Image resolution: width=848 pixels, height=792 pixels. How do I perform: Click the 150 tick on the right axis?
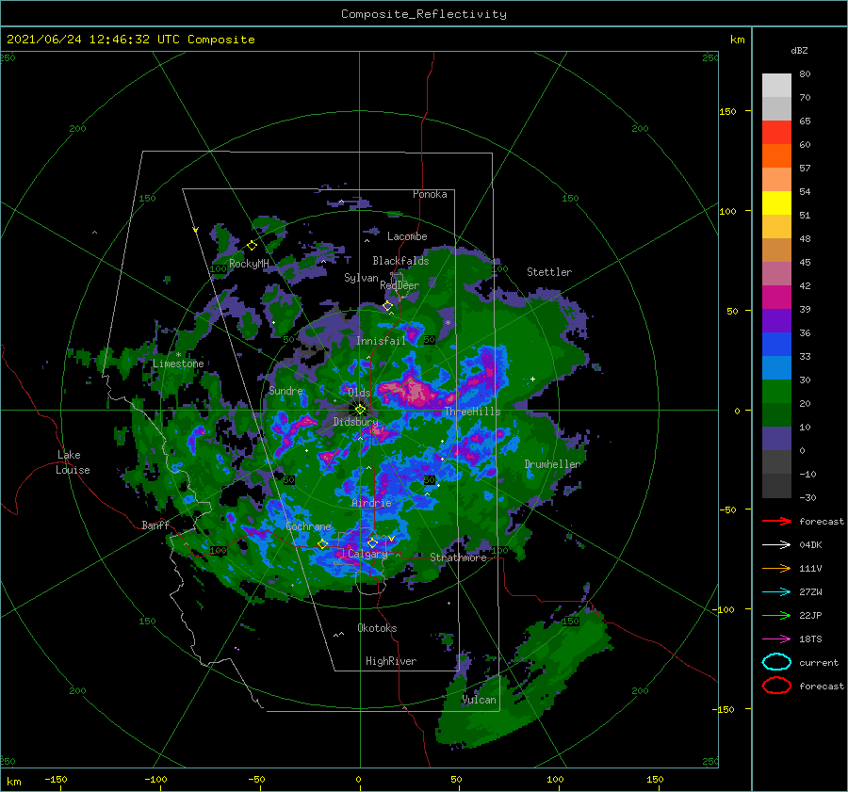727,111
